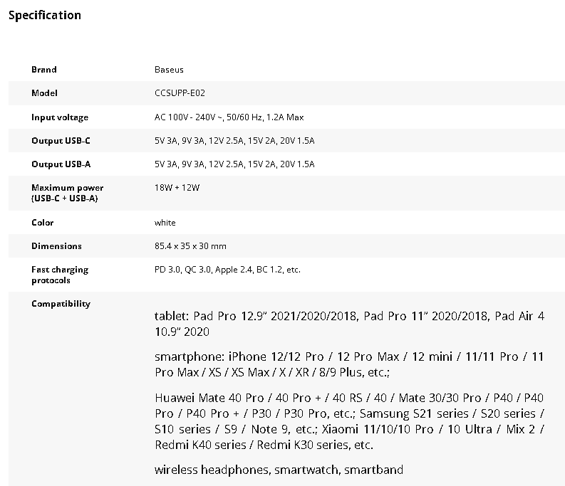This screenshot has height=486, width=565.
Task: Select the Baseus brand value
Action: 169,70
